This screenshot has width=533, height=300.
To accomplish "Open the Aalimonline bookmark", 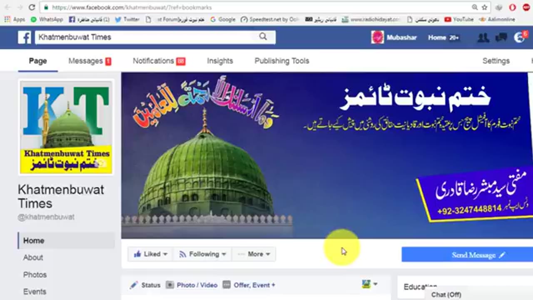I will [x=496, y=19].
